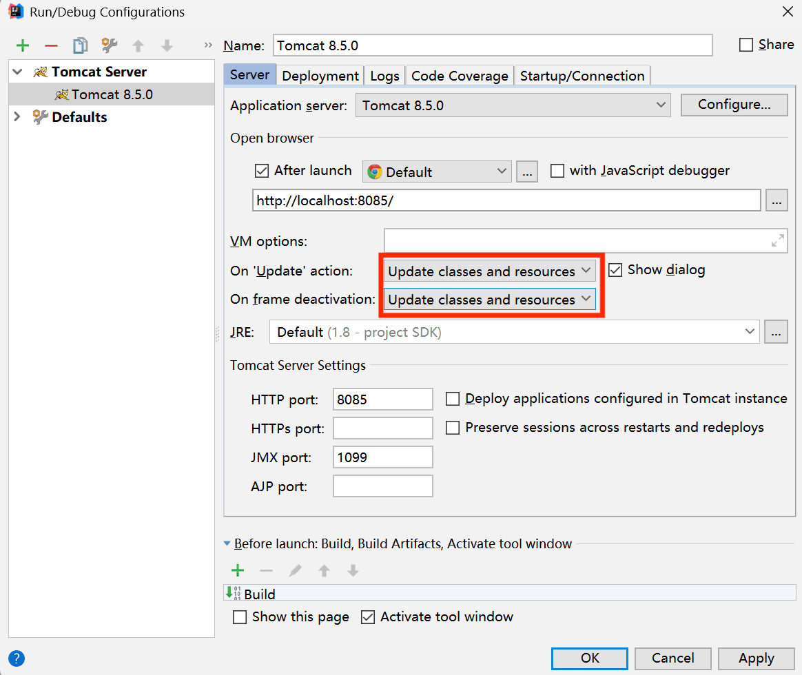Move configuration down with arrow icon
The width and height of the screenshot is (802, 675).
(x=167, y=46)
